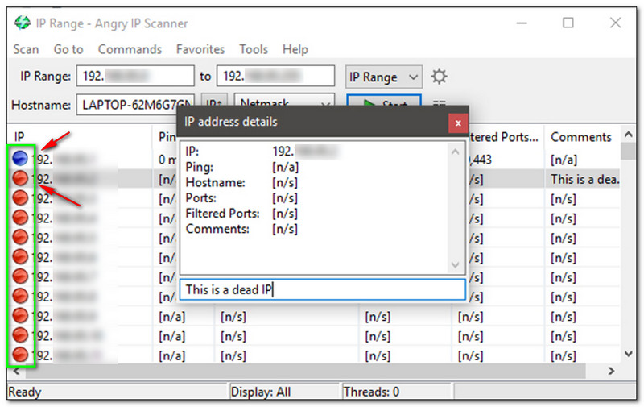Open the Scan menu
Screen dimensions: 644x407
(26, 49)
